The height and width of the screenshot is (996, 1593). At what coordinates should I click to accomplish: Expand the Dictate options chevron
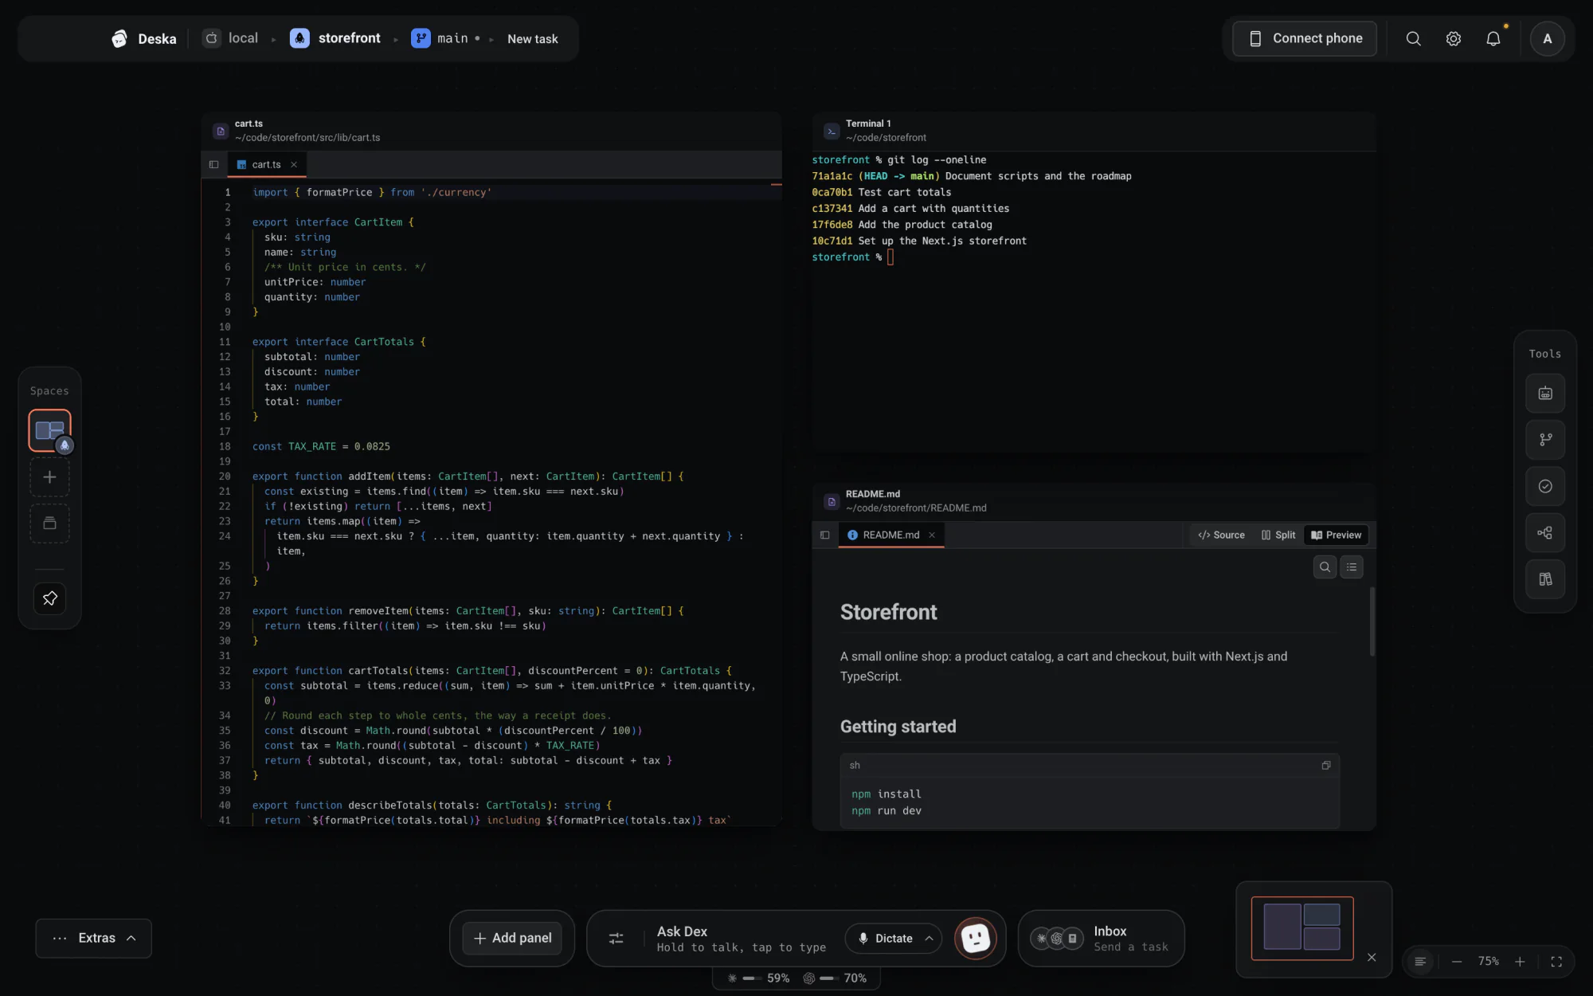tap(929, 939)
